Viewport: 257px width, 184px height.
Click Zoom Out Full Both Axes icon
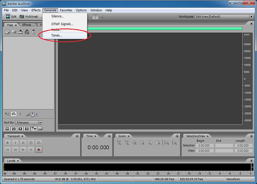pos(135,143)
